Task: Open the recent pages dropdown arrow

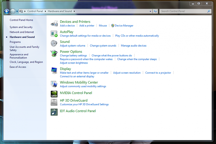Action: point(17,11)
